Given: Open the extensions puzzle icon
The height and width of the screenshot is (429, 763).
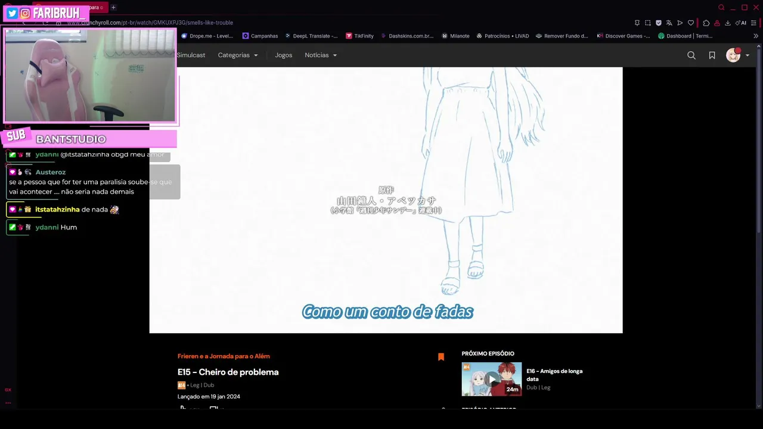Looking at the screenshot, I should [706, 23].
